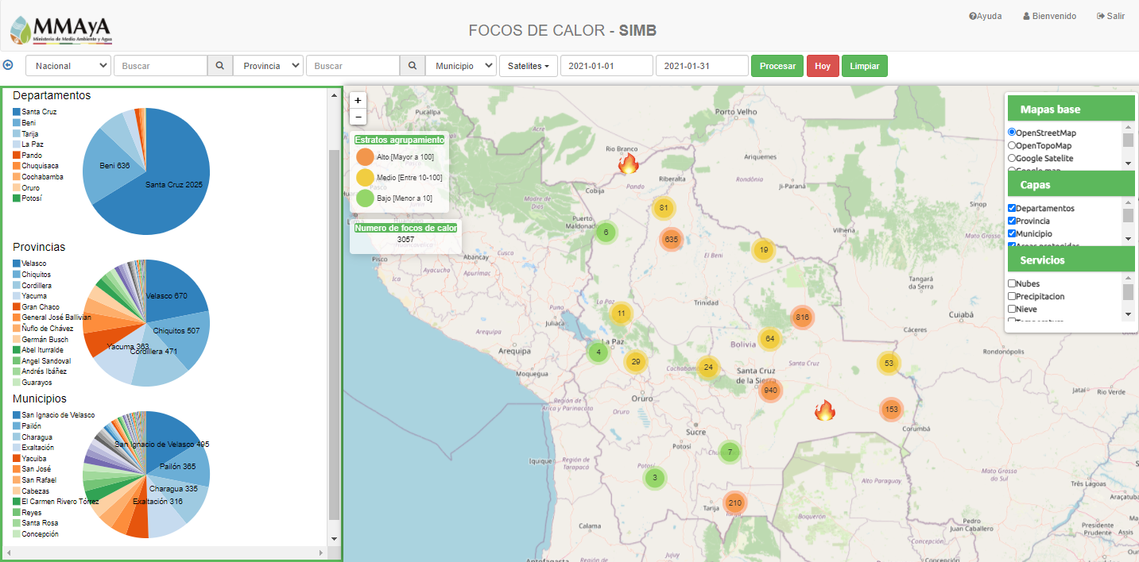This screenshot has height=562, width=1139.
Task: Select the OpenTopoMap base map radio
Action: [1012, 145]
